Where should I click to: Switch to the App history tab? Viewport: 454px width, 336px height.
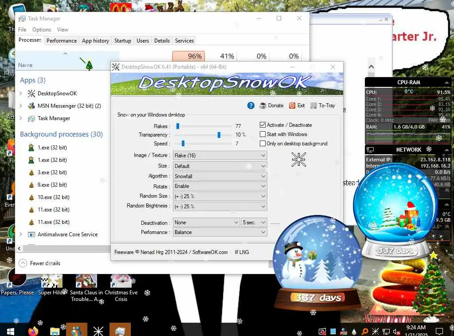[96, 41]
